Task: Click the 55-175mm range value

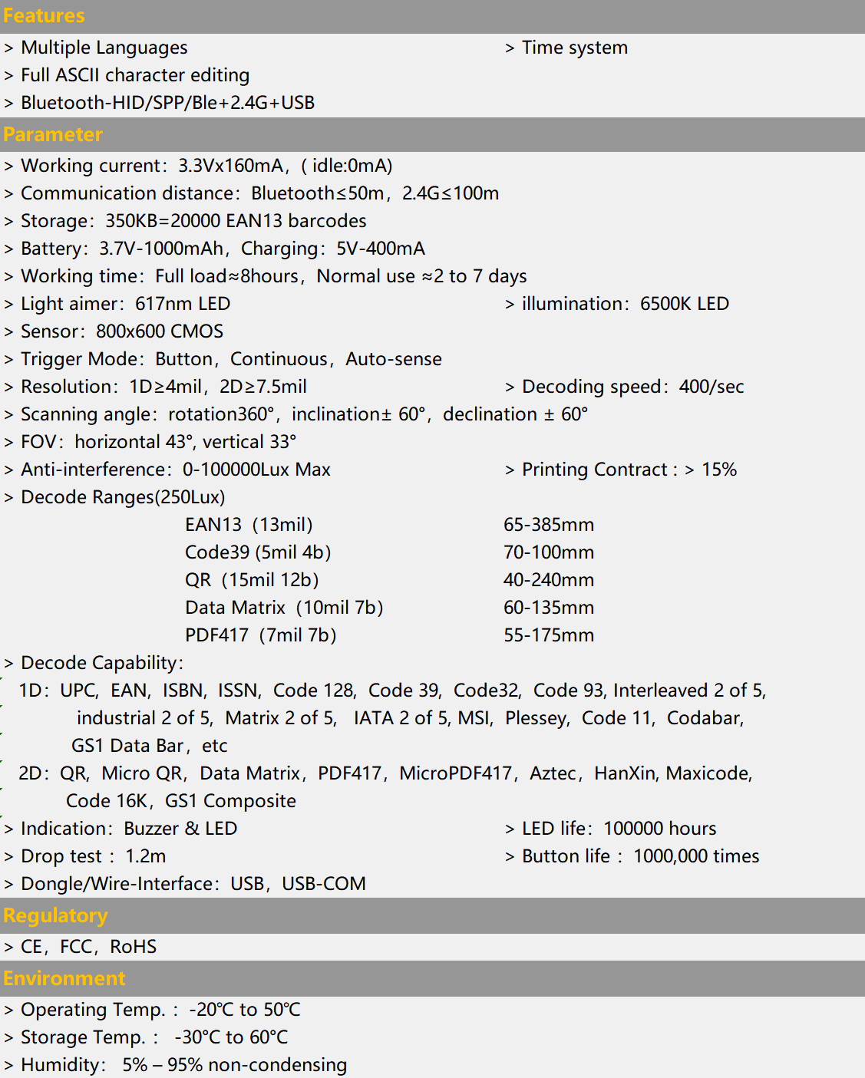Action: point(549,635)
